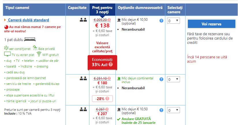The height and width of the screenshot is (125, 238).
Task: Click the double bed icon
Action: pyautogui.click(x=30, y=40)
